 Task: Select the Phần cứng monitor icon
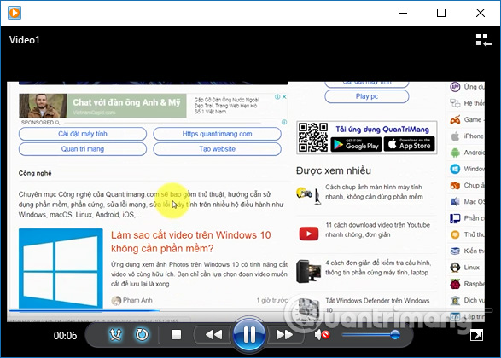click(455, 218)
